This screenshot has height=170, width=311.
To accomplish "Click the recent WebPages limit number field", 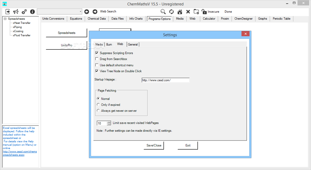I will 102,123.
